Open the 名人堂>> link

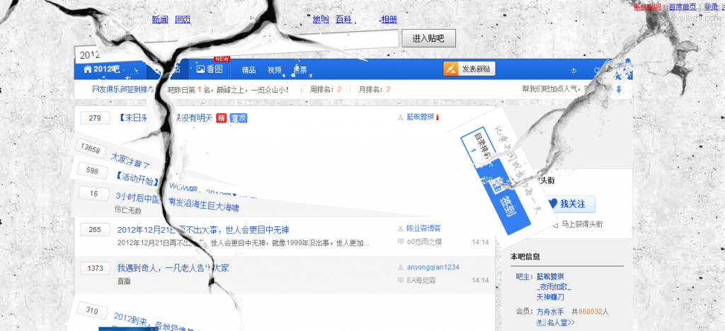[x=561, y=323]
